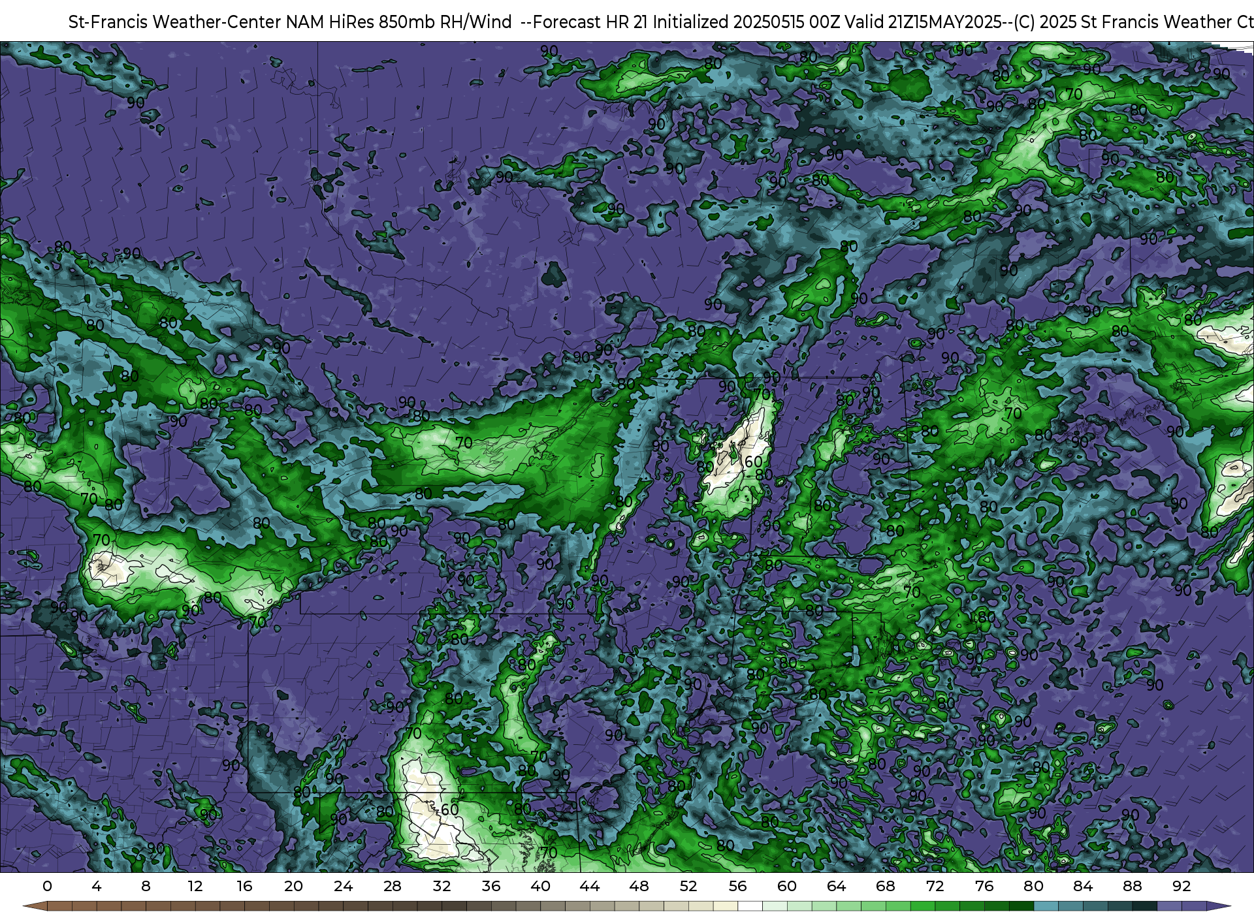
Task: Click the colorbar tick label '56'
Action: tap(737, 887)
